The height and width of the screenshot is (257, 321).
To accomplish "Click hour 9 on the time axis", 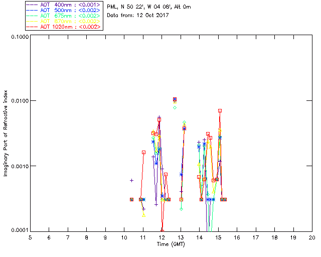I will tap(105, 238).
